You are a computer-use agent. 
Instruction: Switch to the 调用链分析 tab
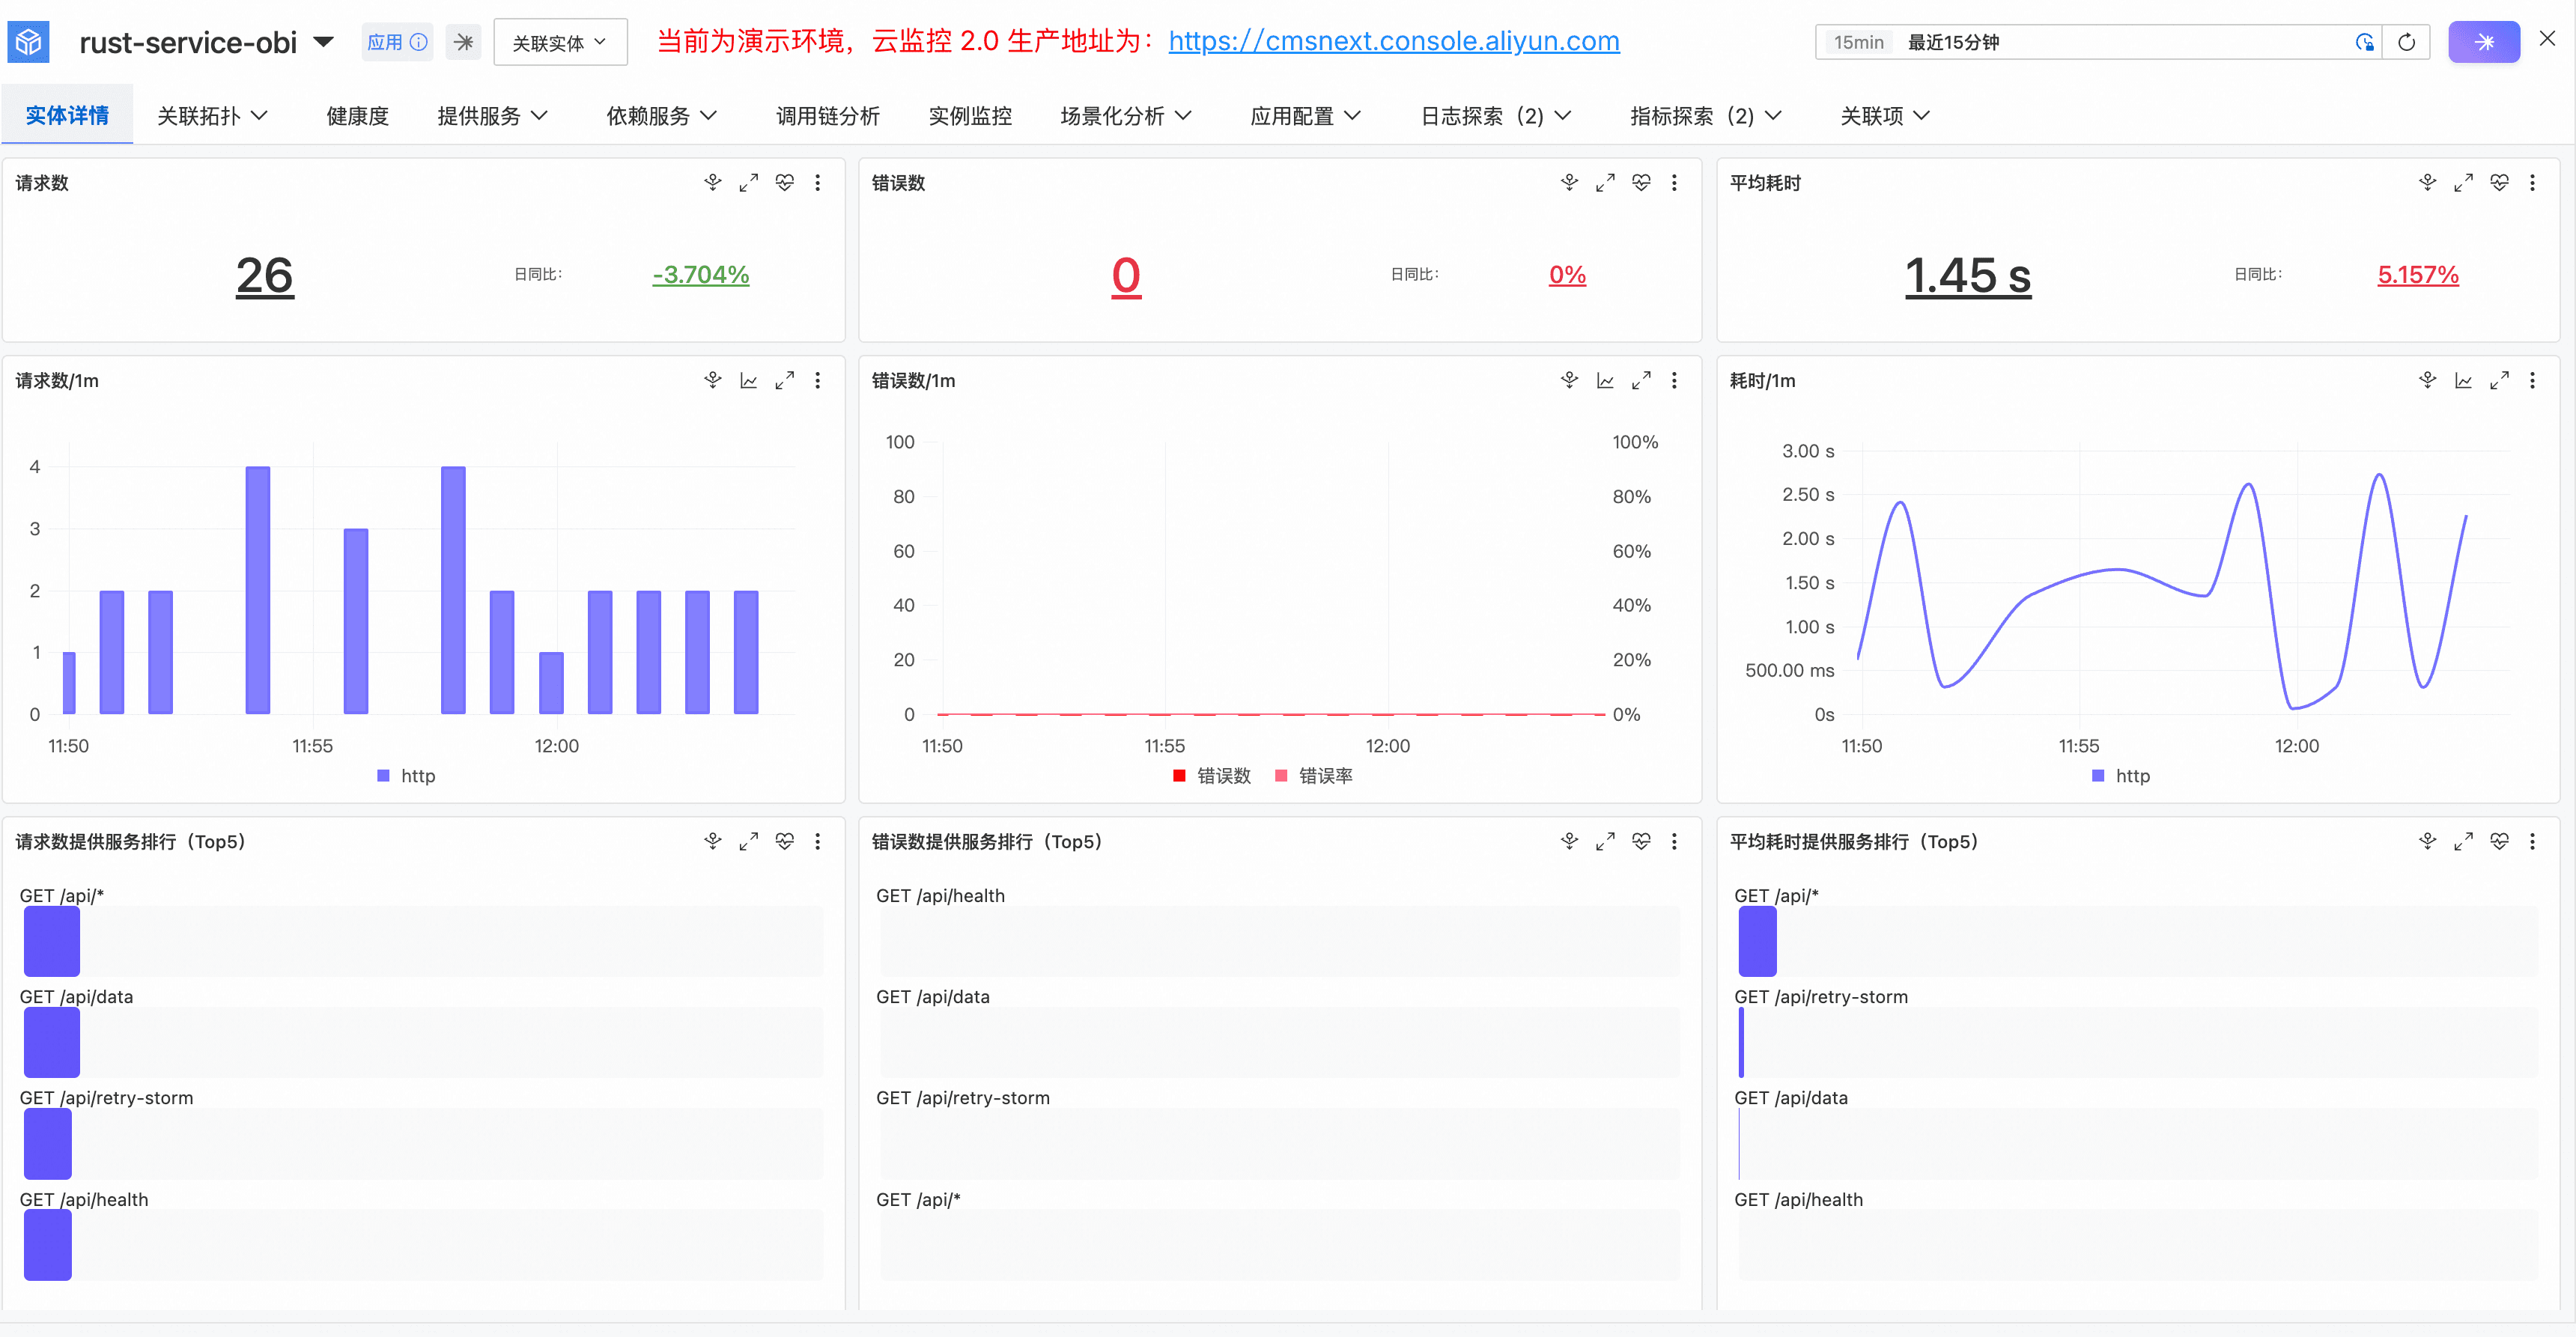pos(828,116)
